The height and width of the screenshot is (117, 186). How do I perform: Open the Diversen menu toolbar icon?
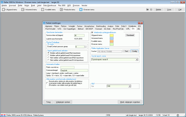[81, 10]
